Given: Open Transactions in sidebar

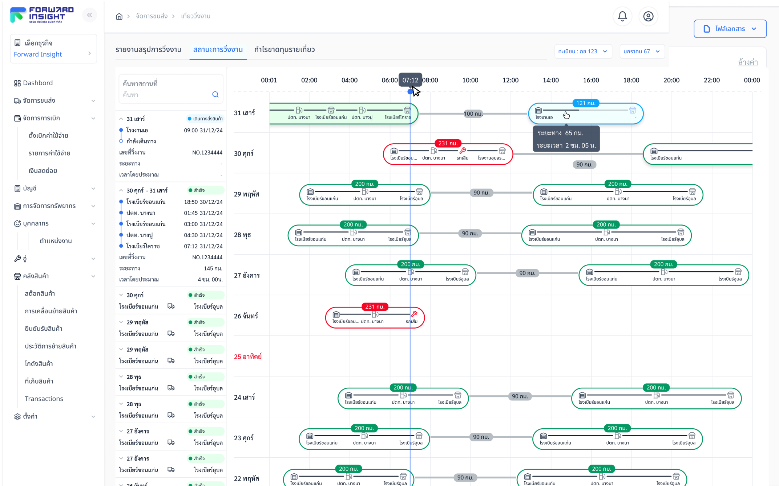Looking at the screenshot, I should (x=44, y=399).
